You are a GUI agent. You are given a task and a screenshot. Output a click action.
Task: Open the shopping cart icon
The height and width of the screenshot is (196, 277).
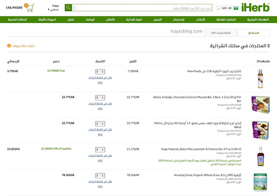point(30,8)
